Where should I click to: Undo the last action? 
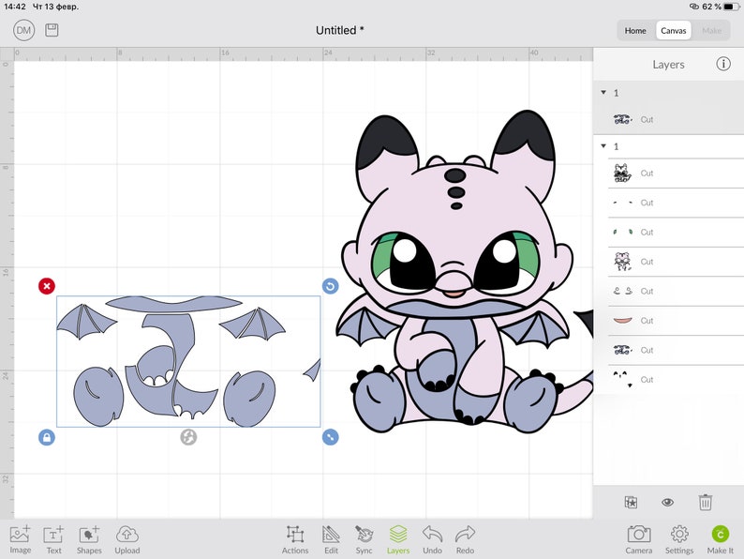point(432,540)
